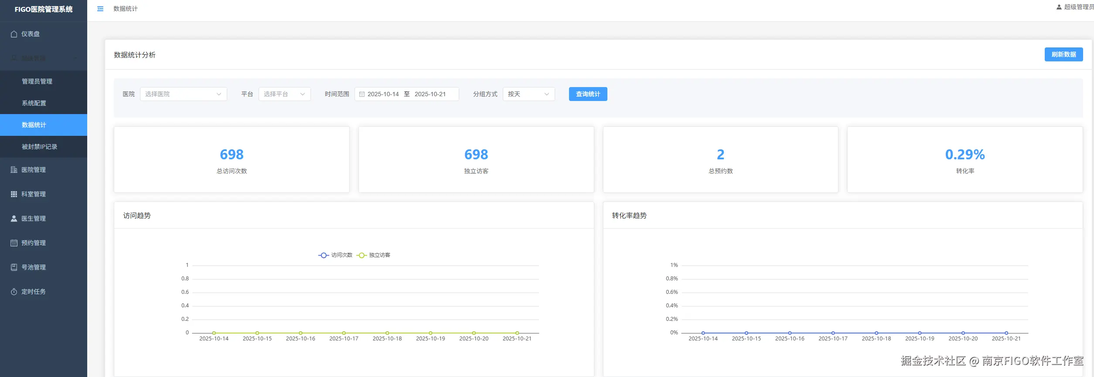Image resolution: width=1094 pixels, height=377 pixels.
Task: Click the 0.8% y-axis label in 转化率趋势 chart
Action: pos(672,279)
